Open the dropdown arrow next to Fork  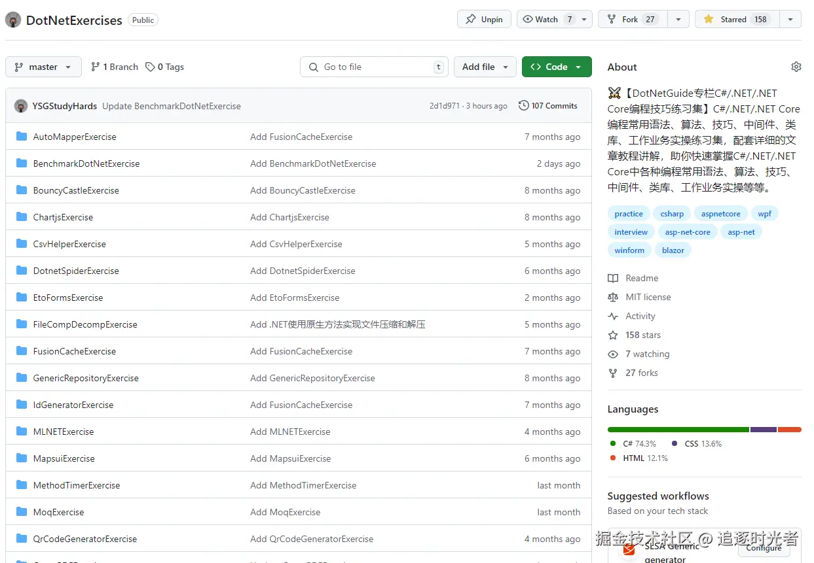point(678,19)
